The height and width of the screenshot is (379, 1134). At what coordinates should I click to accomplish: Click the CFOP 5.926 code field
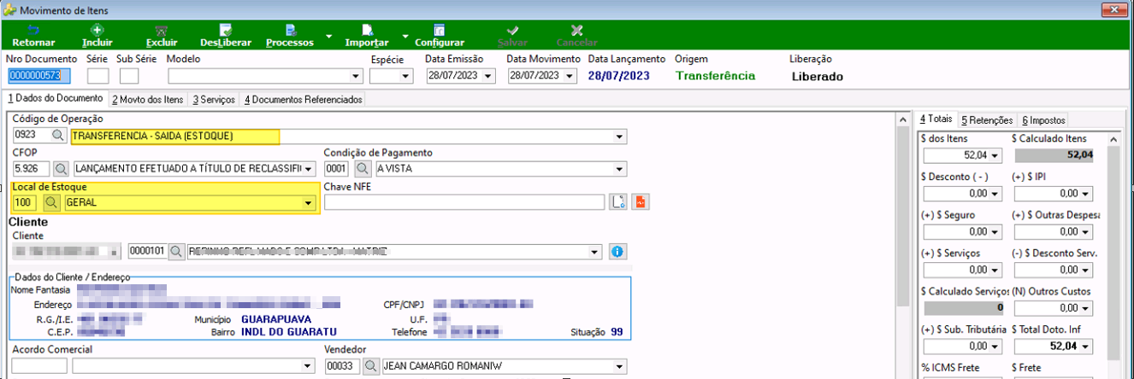[32, 169]
